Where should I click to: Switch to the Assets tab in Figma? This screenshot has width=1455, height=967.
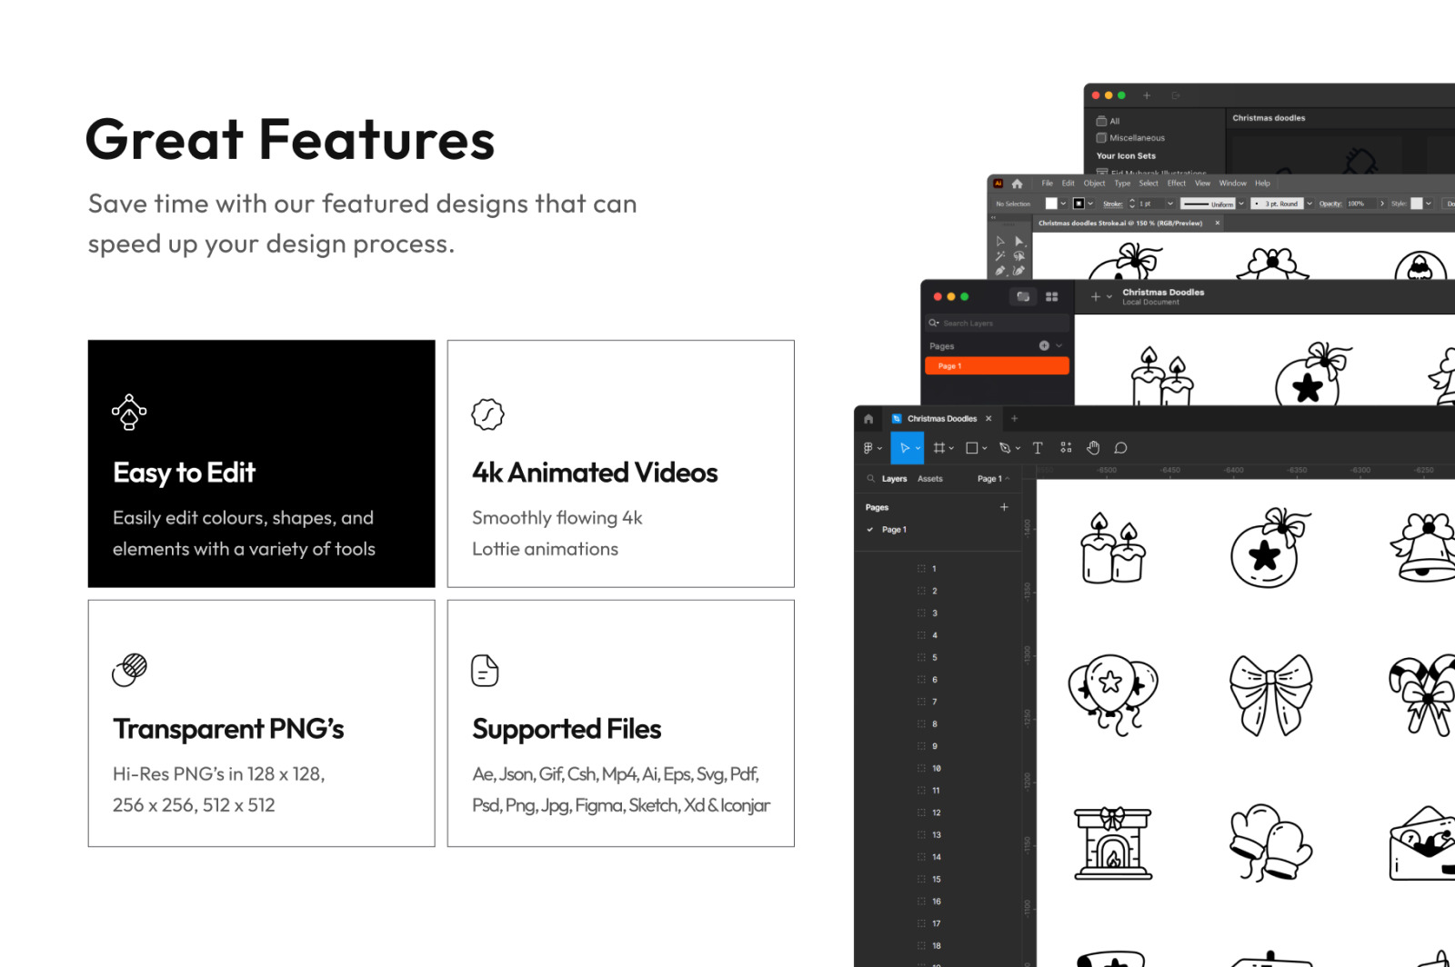click(x=930, y=478)
